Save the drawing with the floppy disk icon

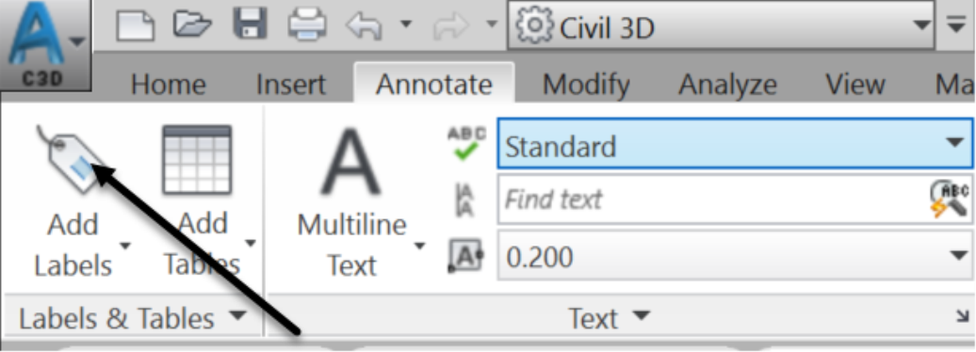coord(251,24)
